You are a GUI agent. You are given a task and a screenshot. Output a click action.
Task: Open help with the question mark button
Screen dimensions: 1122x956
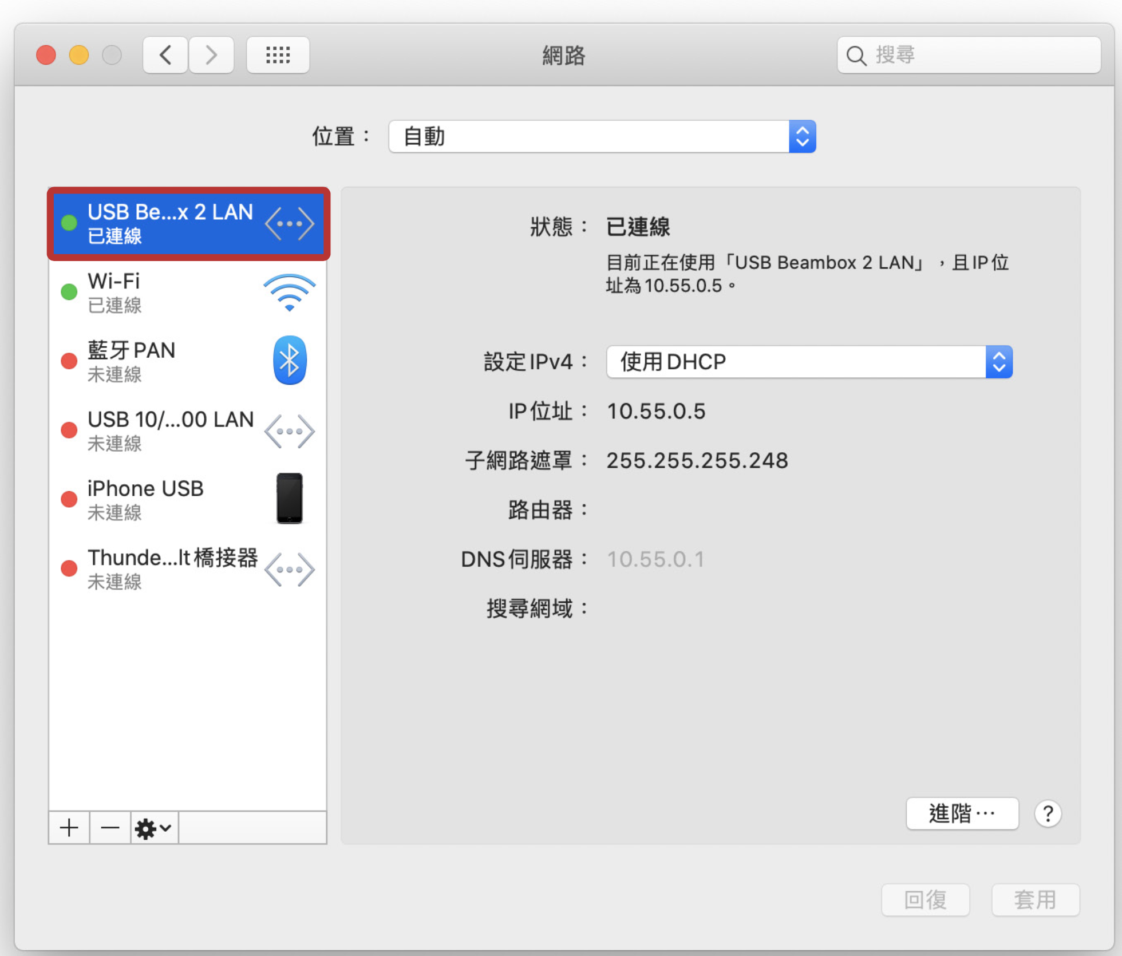(1048, 813)
